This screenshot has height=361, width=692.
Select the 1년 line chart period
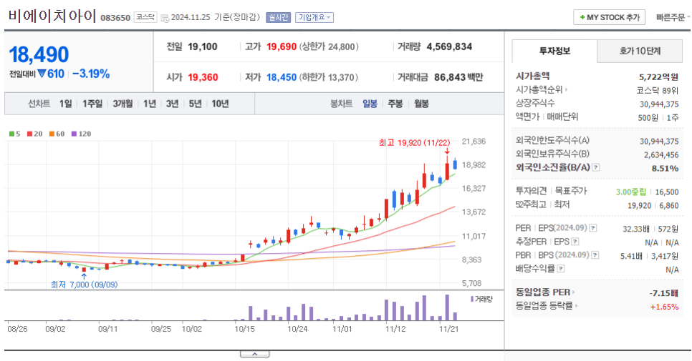click(150, 104)
